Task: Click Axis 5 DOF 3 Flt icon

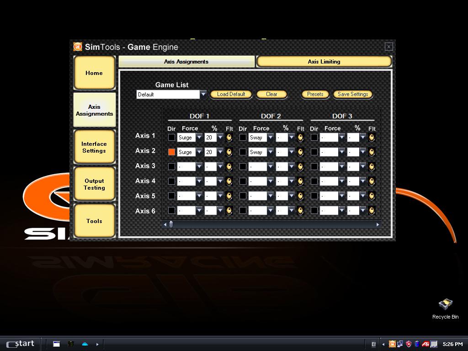Action: tap(372, 196)
